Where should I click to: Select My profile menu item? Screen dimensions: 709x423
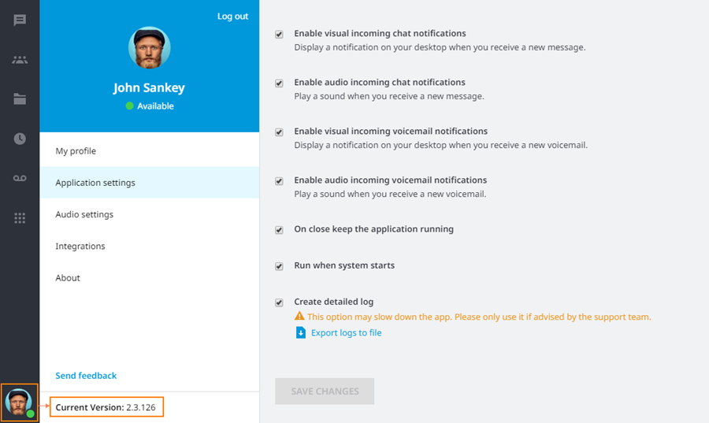pyautogui.click(x=76, y=151)
